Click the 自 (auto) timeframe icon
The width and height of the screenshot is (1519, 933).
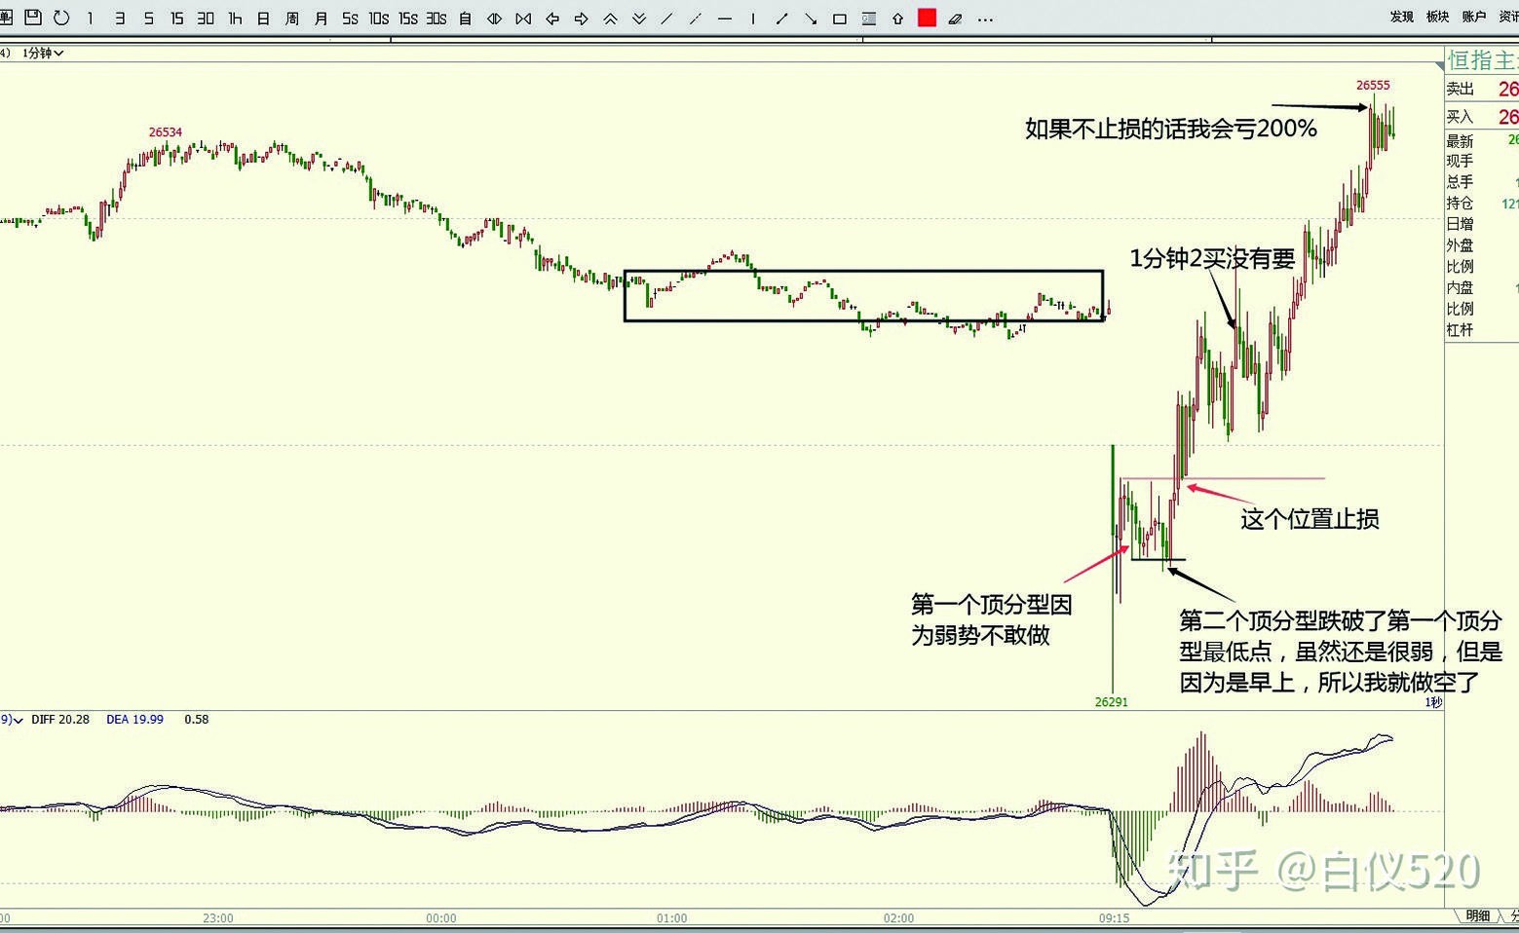[x=465, y=18]
